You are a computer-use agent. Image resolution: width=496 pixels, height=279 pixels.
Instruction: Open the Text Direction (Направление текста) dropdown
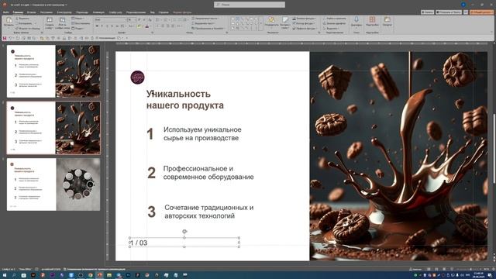click(205, 19)
